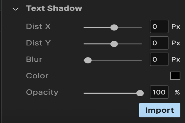Focus the Blur value field
Screen dimensions: 185x123
159,59
